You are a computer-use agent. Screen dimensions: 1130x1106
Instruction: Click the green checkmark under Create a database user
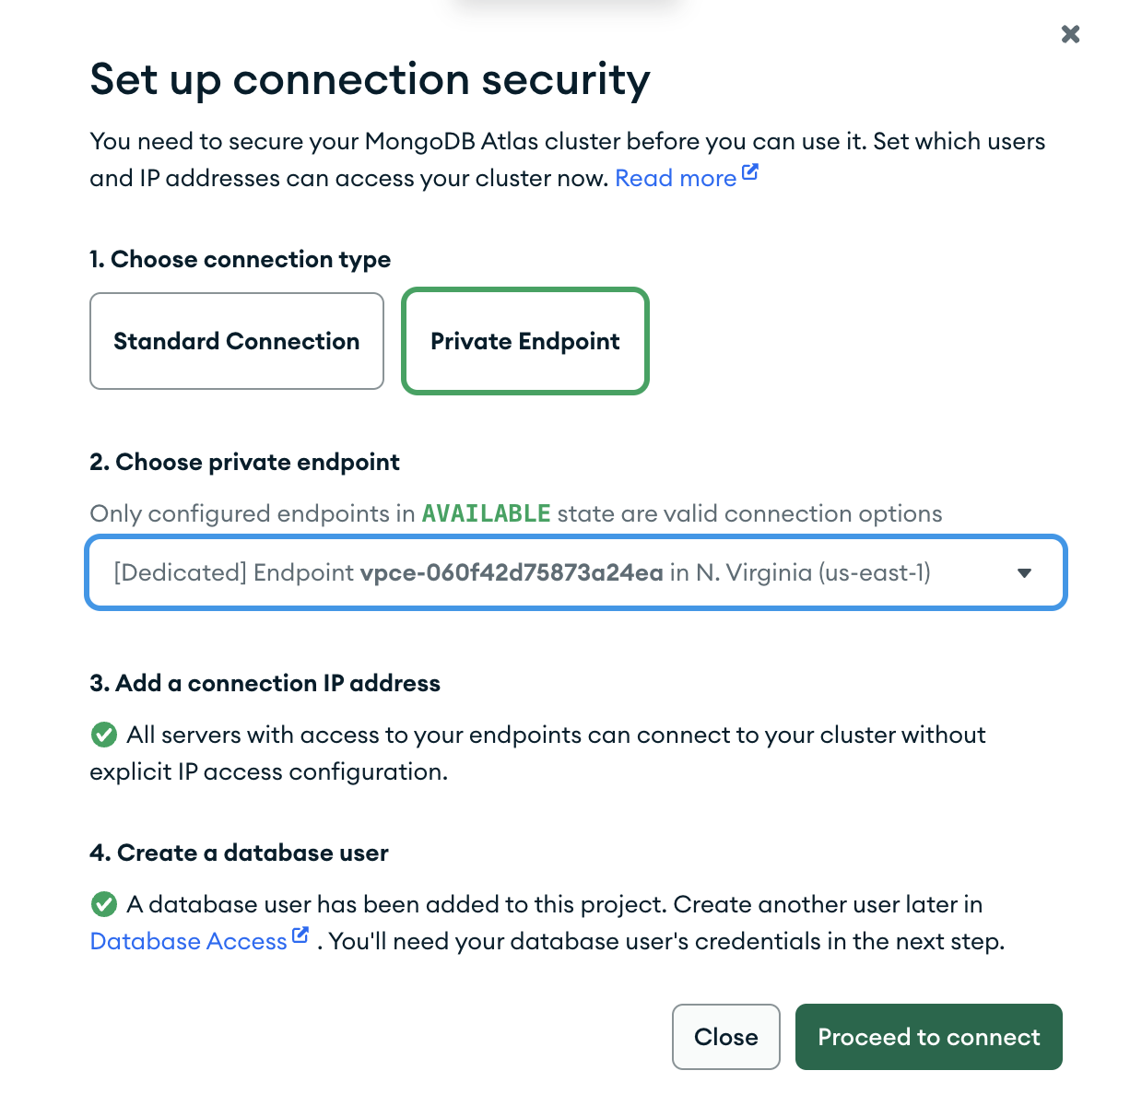[x=104, y=904]
